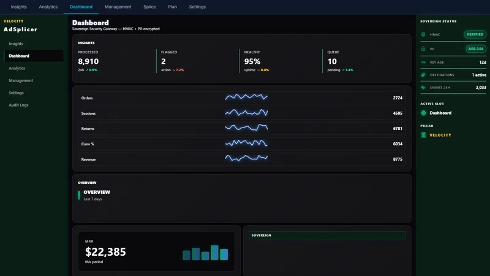Click the Dashboard page heading
The height and width of the screenshot is (276, 490).
pos(90,23)
